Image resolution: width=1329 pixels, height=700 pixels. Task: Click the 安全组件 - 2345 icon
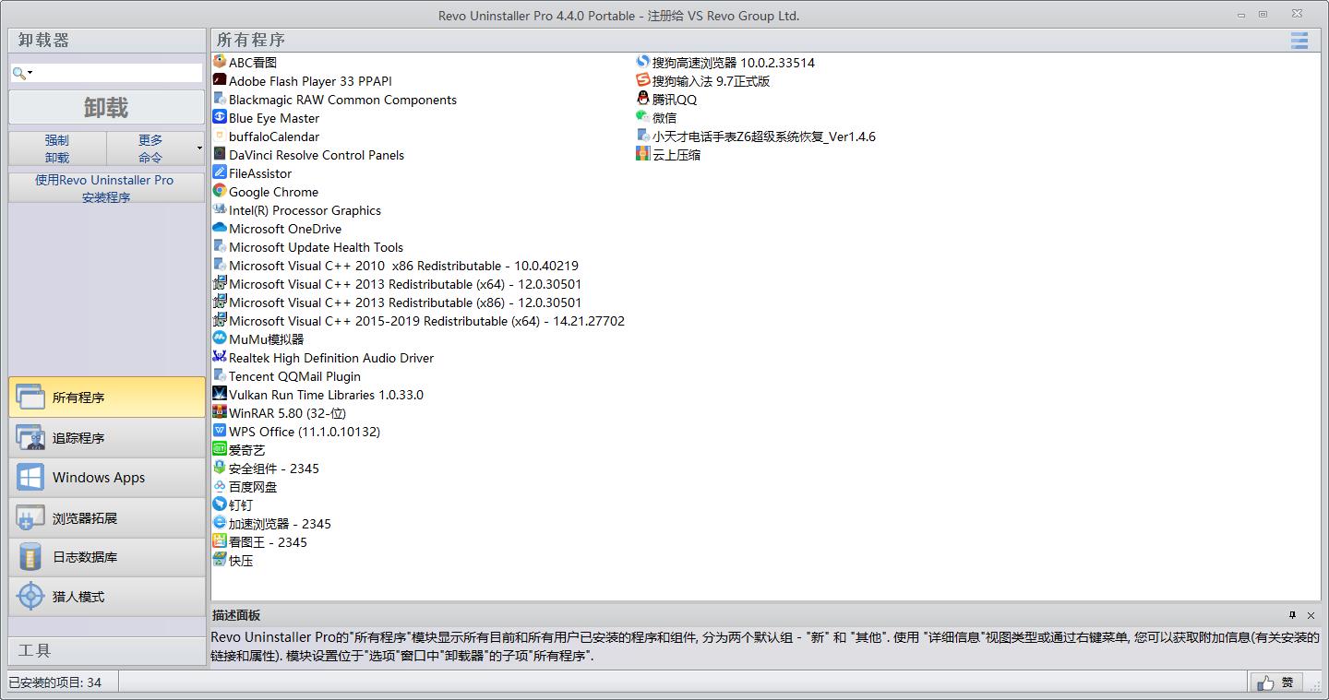(220, 468)
